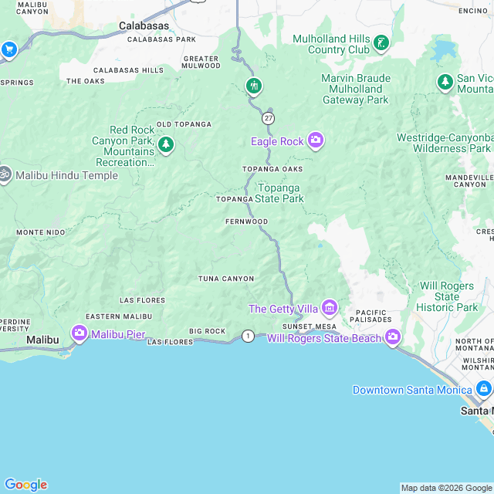The image size is (494, 494).
Task: Select the EASTERN MALIBU label
Action: (x=119, y=316)
